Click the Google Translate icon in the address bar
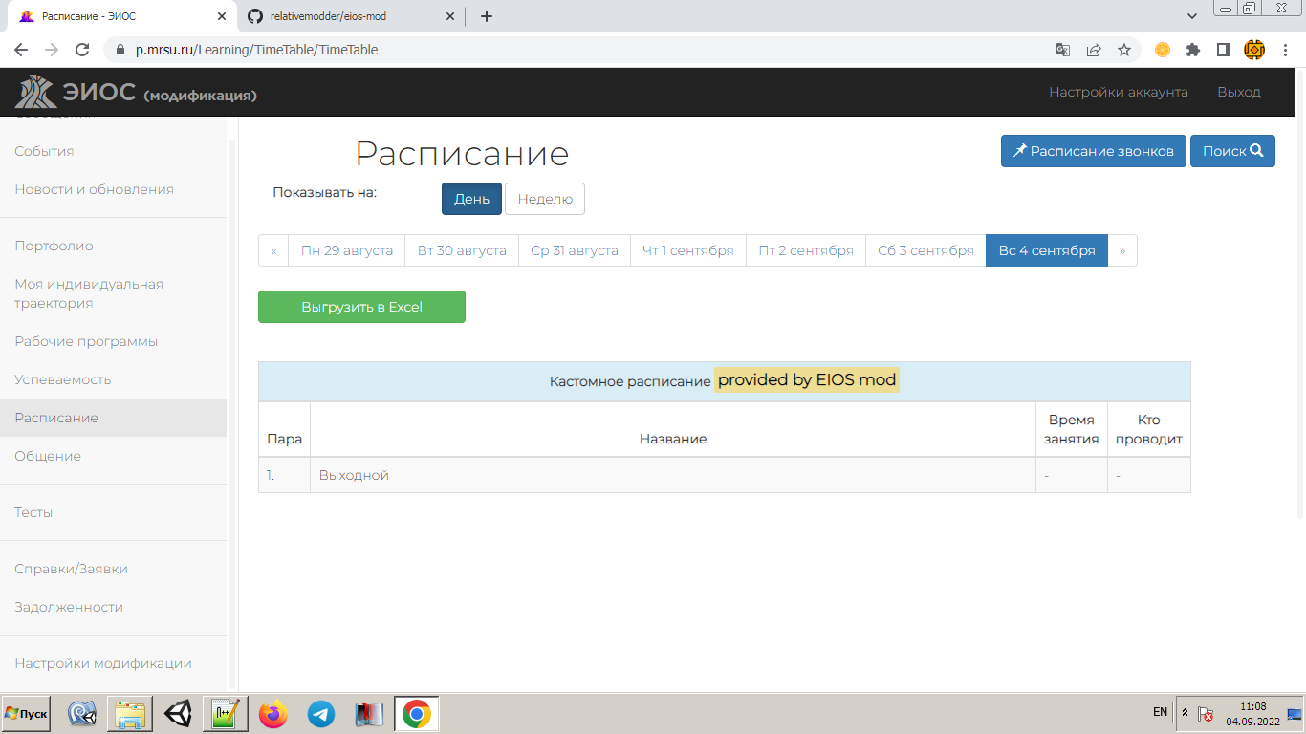This screenshot has width=1306, height=734. coord(1055,49)
